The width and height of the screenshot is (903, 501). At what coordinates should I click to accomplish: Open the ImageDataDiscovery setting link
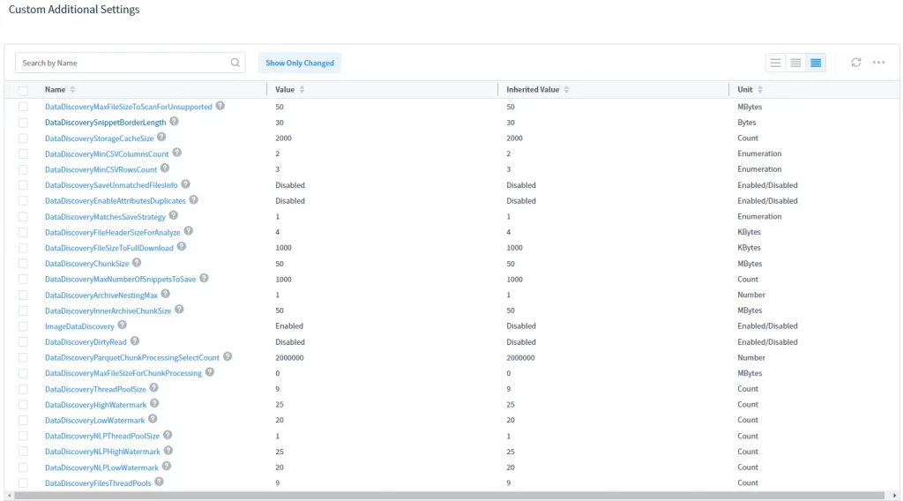click(x=79, y=326)
